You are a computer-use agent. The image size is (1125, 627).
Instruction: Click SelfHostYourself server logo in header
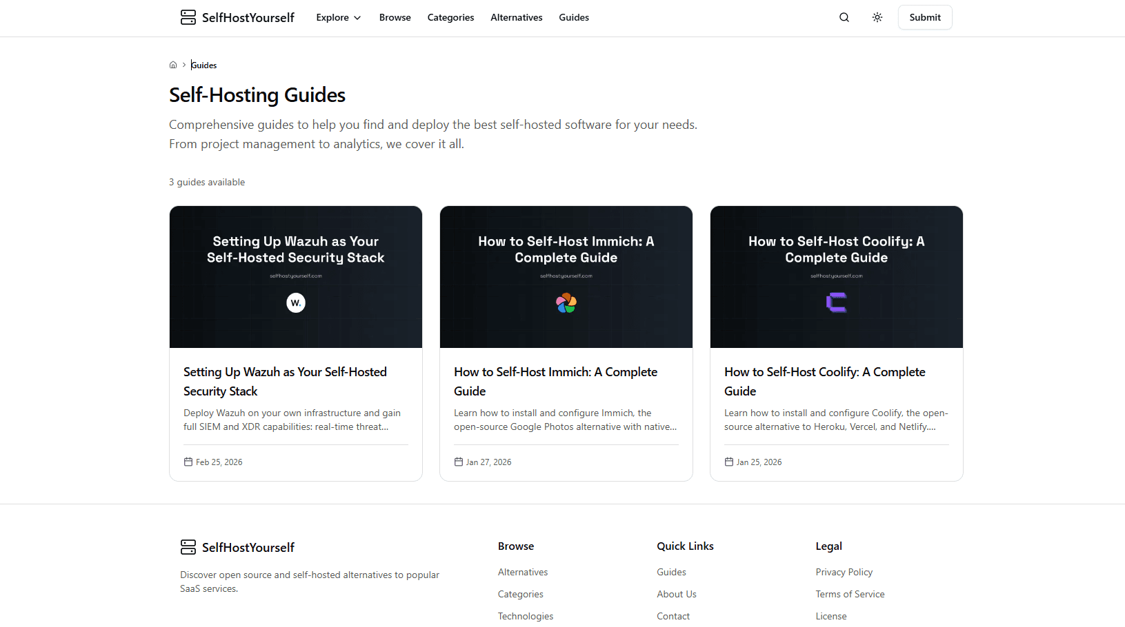click(x=188, y=17)
